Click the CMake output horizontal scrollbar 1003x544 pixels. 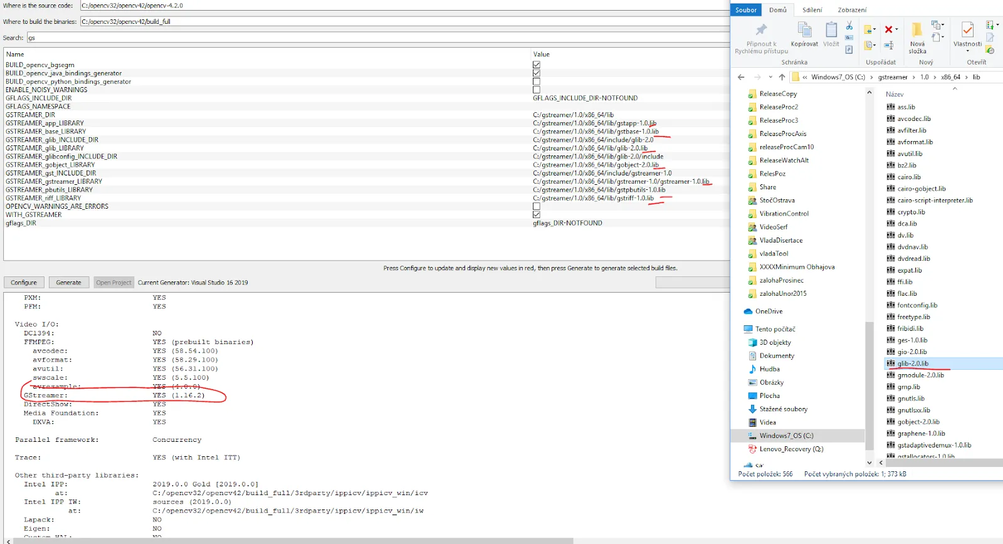click(x=295, y=540)
